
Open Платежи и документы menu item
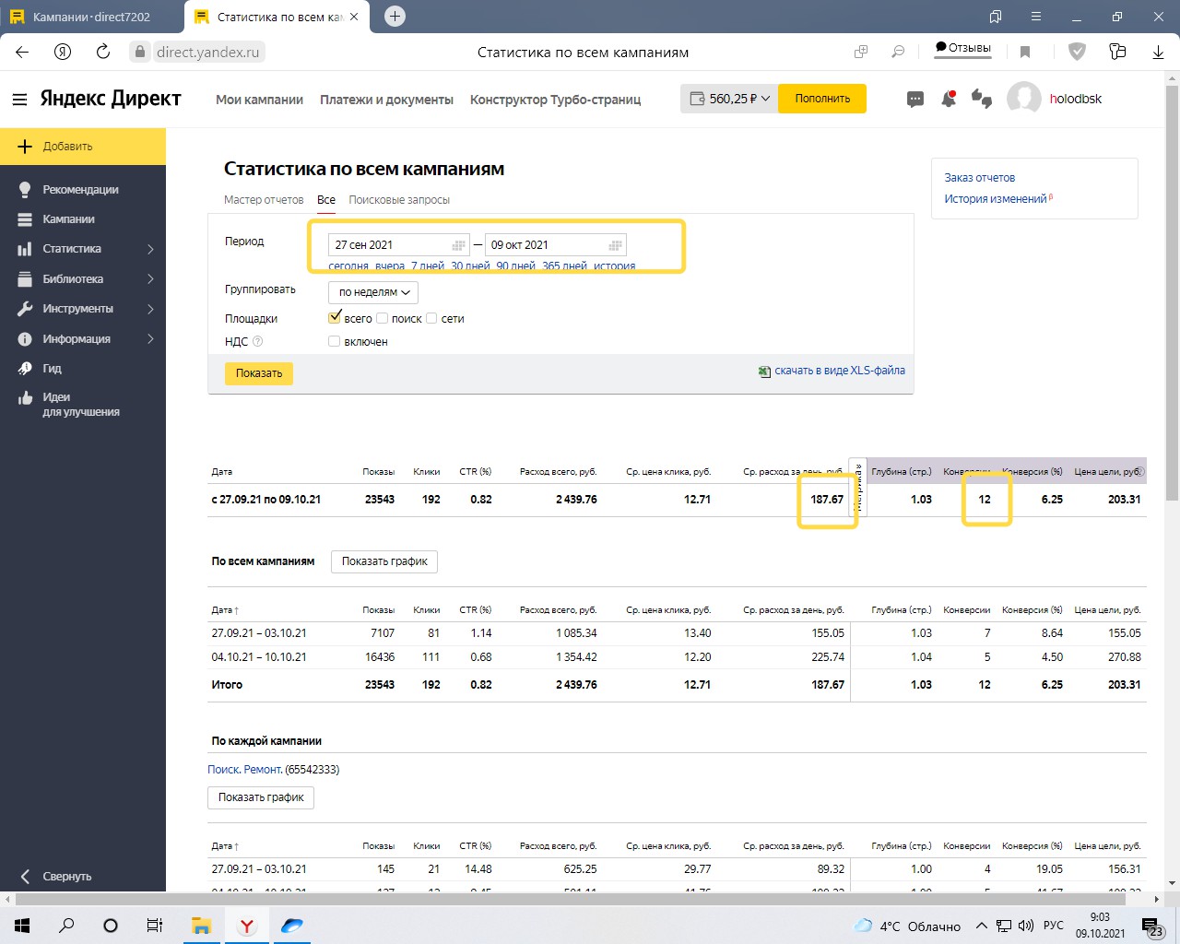pos(386,100)
